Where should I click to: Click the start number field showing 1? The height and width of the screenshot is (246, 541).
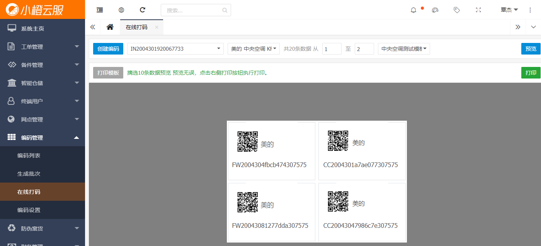tap(332, 49)
